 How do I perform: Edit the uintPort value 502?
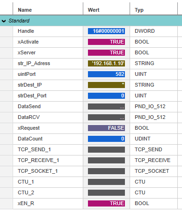click(x=106, y=74)
